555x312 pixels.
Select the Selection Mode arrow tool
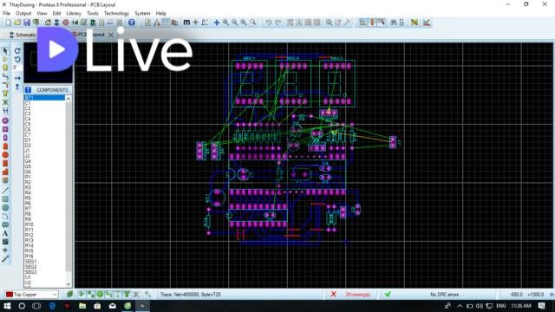[5, 51]
